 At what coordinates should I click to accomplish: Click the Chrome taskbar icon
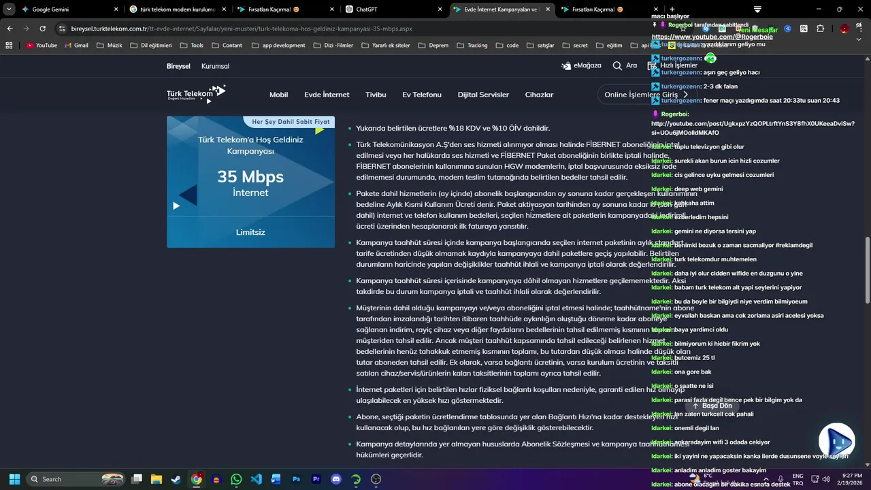pos(196,479)
